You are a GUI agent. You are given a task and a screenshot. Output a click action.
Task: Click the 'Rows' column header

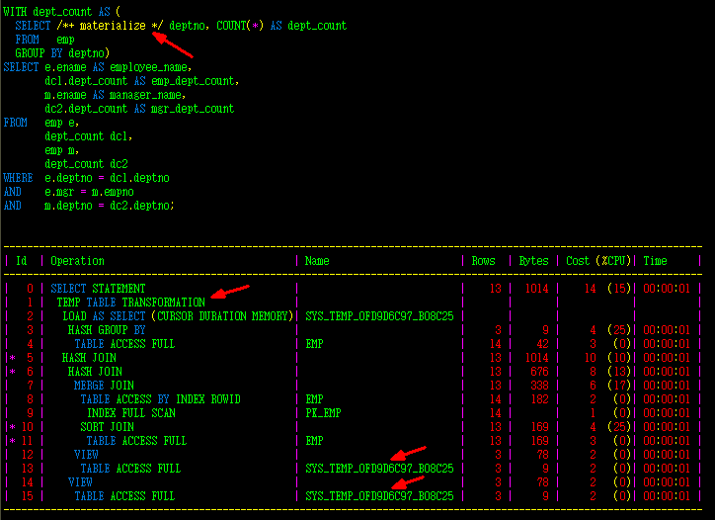point(483,261)
